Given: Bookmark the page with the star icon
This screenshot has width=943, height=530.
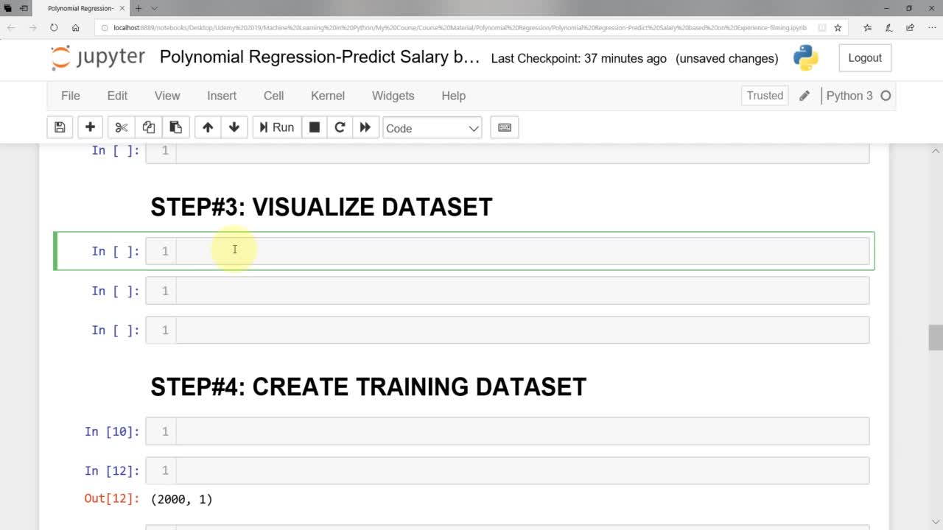Looking at the screenshot, I should 837,27.
